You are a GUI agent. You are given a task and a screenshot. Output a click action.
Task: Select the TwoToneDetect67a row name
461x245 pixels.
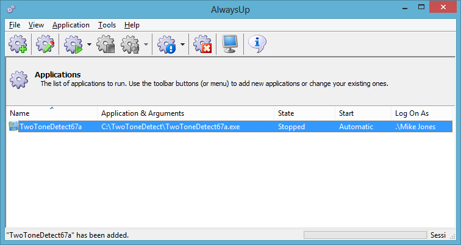point(51,127)
